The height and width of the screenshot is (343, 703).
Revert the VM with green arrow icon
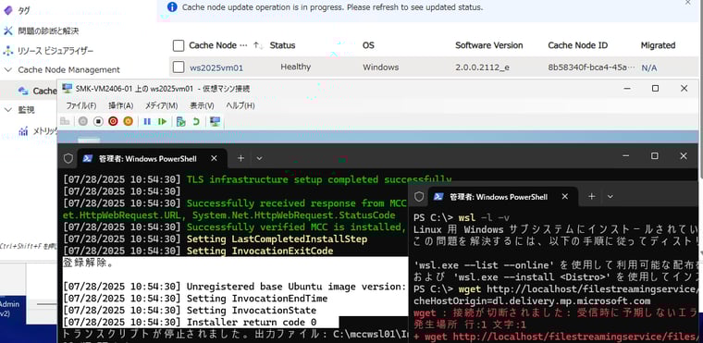(x=196, y=121)
